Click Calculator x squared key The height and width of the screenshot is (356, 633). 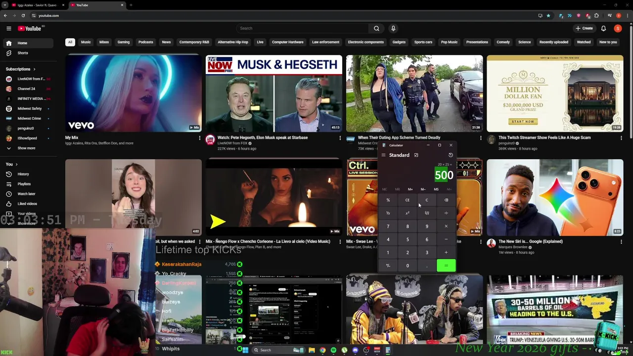click(407, 213)
